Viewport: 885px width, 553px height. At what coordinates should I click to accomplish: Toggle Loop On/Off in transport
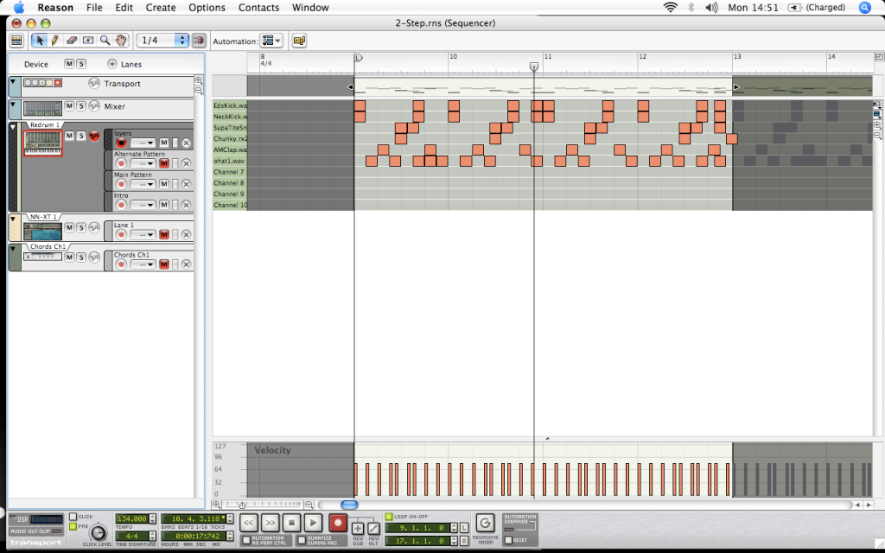tap(389, 516)
